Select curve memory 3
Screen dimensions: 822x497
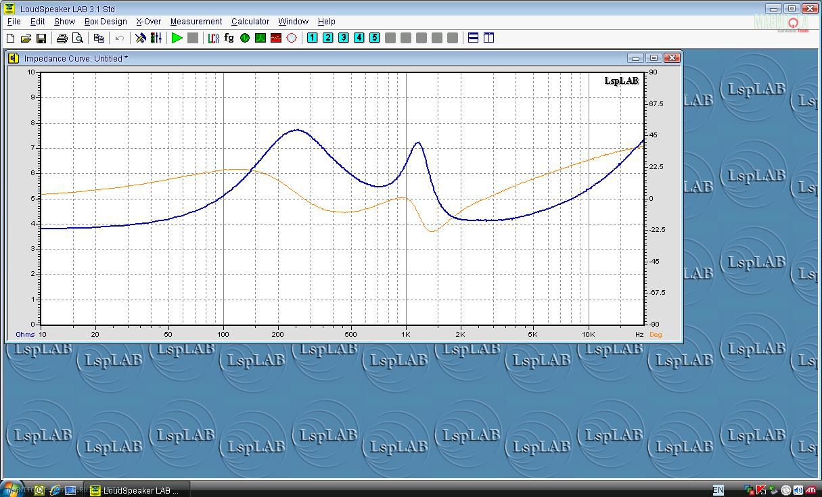[343, 38]
